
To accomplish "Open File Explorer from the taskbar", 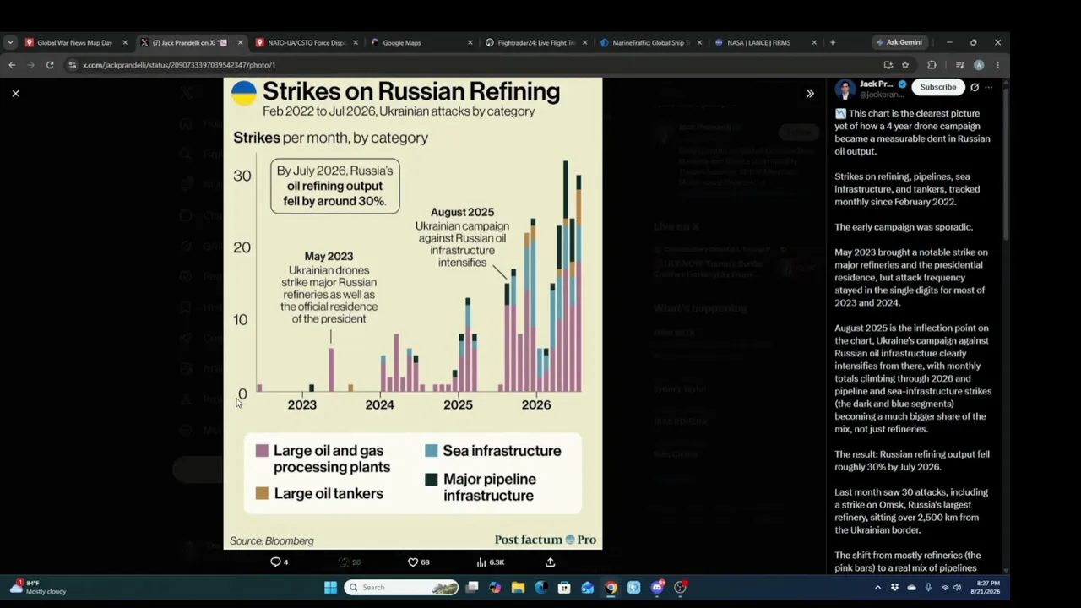I will pos(518,588).
